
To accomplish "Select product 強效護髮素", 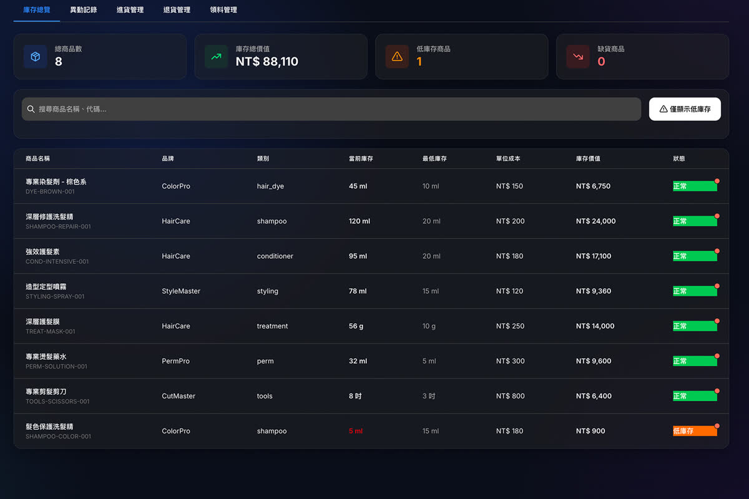I will click(x=42, y=252).
